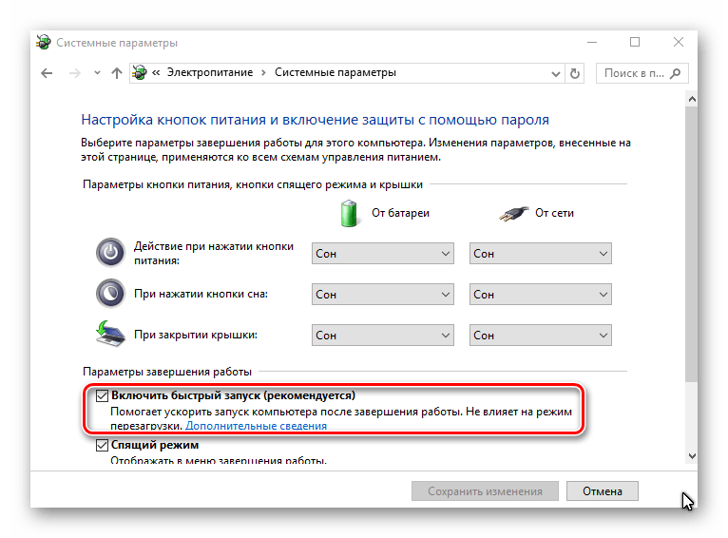
Task: Open the Дополнительные сведения link
Action: [x=256, y=426]
